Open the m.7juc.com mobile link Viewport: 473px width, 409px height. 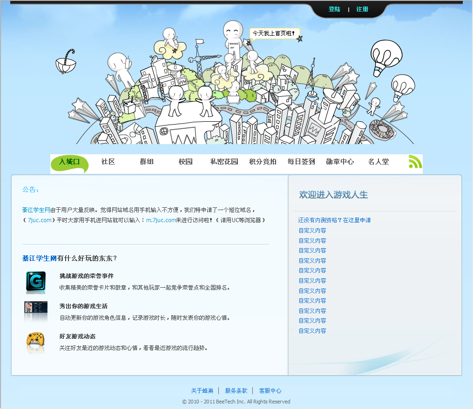(x=161, y=220)
